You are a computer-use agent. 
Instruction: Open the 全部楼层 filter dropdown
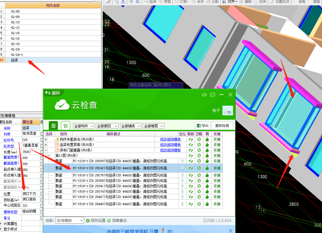pos(153,126)
